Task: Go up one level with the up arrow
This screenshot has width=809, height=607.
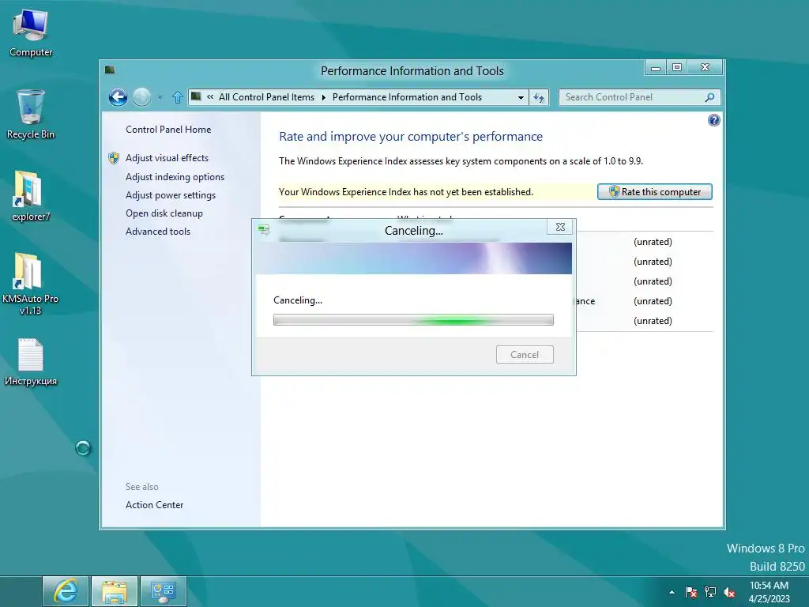Action: pyautogui.click(x=178, y=97)
